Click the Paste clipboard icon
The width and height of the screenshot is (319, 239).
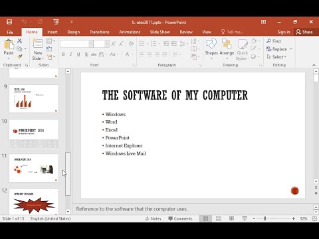(x=9, y=44)
